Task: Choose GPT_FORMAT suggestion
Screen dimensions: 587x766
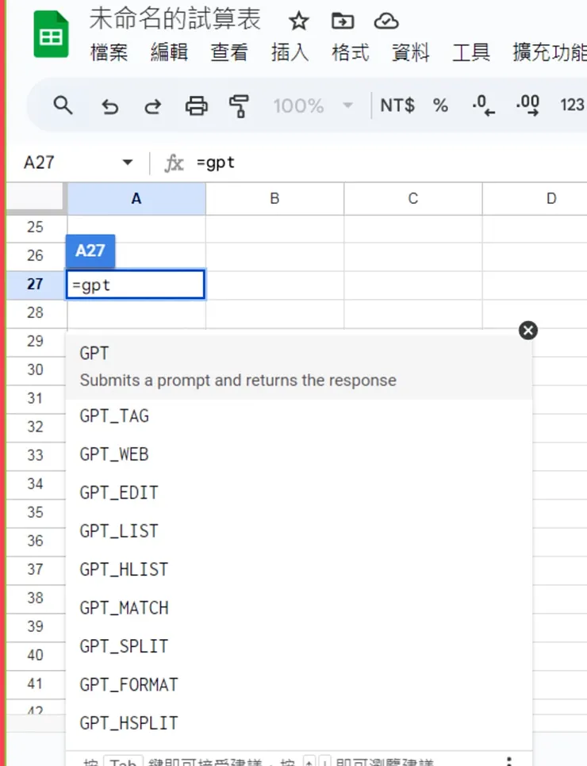Action: [298, 685]
